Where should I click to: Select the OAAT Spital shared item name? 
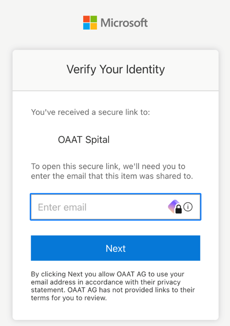point(84,140)
